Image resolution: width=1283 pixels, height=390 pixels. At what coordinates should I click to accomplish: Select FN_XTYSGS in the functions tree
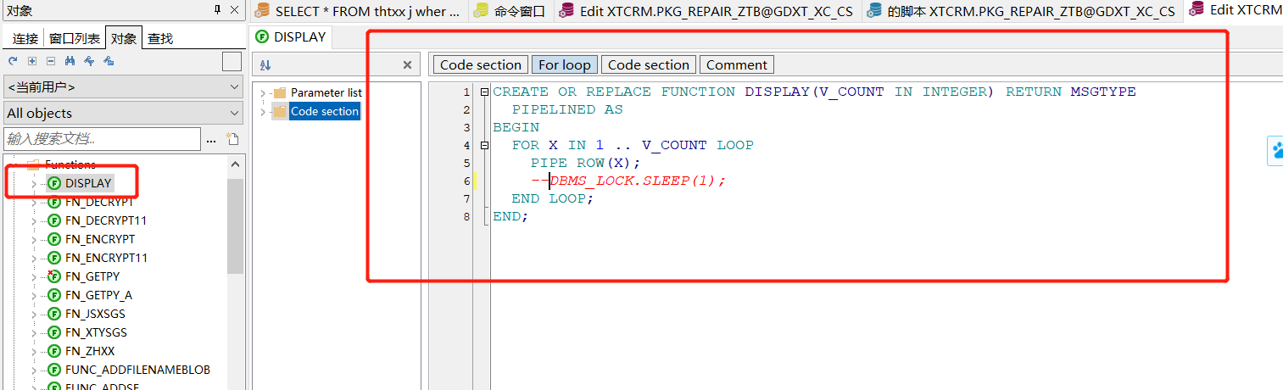96,332
